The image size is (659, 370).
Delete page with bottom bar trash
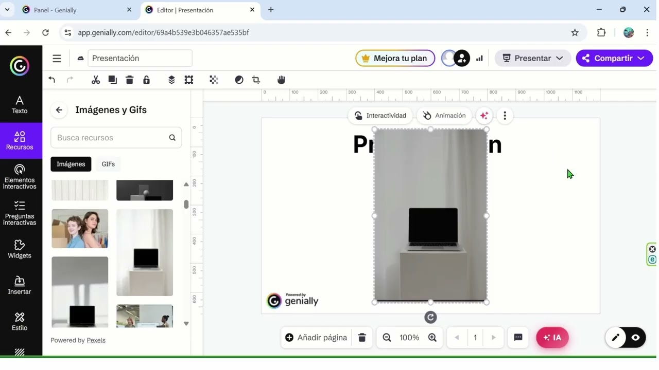tap(362, 338)
